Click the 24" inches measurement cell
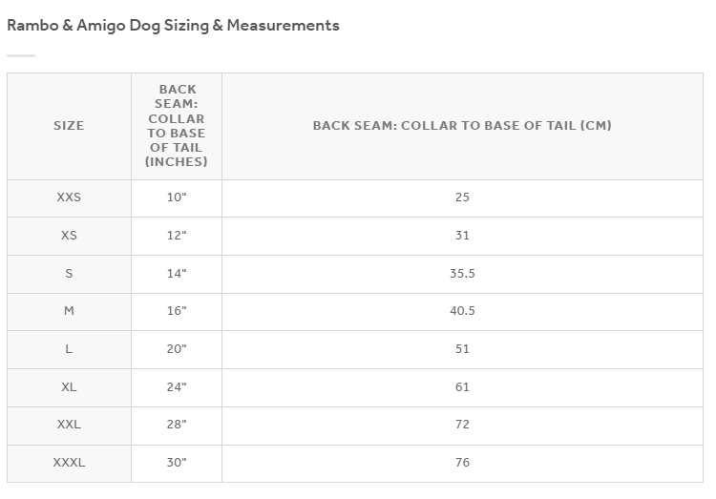 click(x=177, y=387)
